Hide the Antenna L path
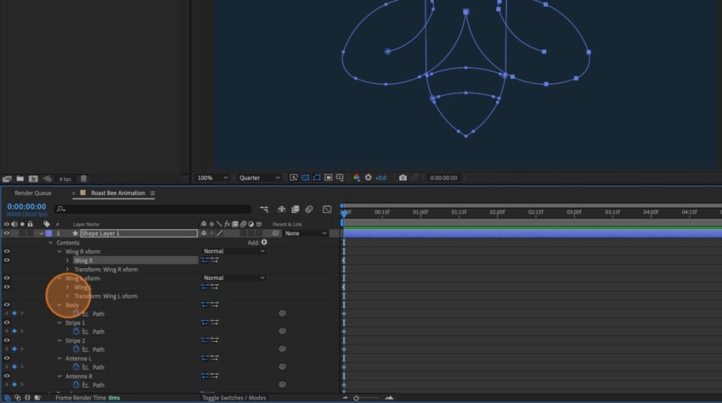 point(7,358)
